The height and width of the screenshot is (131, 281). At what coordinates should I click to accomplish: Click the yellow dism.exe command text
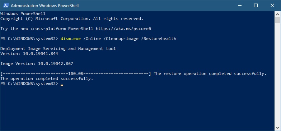coord(71,39)
